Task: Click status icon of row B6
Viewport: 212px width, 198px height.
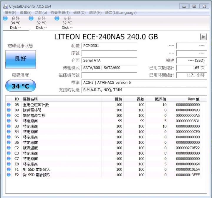Action: 9,142
